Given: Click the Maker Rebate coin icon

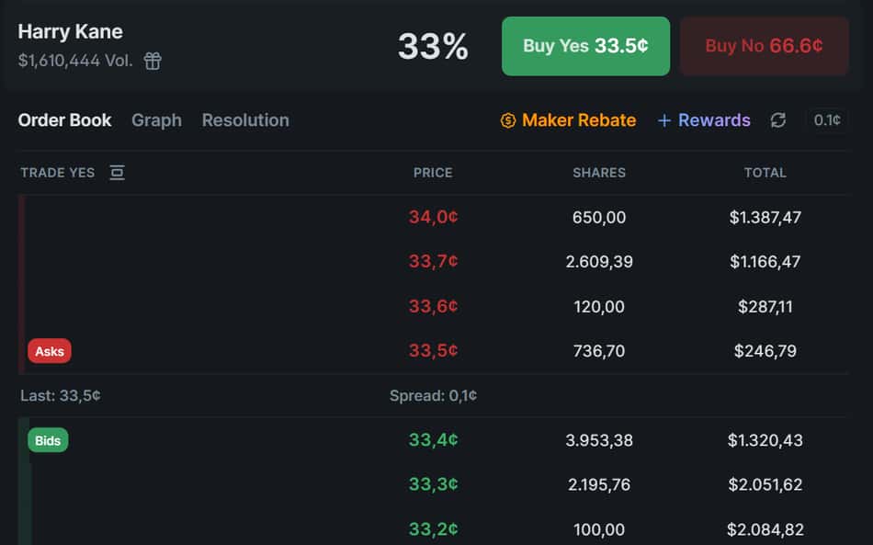Looking at the screenshot, I should pyautogui.click(x=508, y=120).
